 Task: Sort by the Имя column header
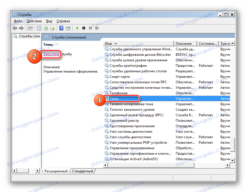[138, 43]
